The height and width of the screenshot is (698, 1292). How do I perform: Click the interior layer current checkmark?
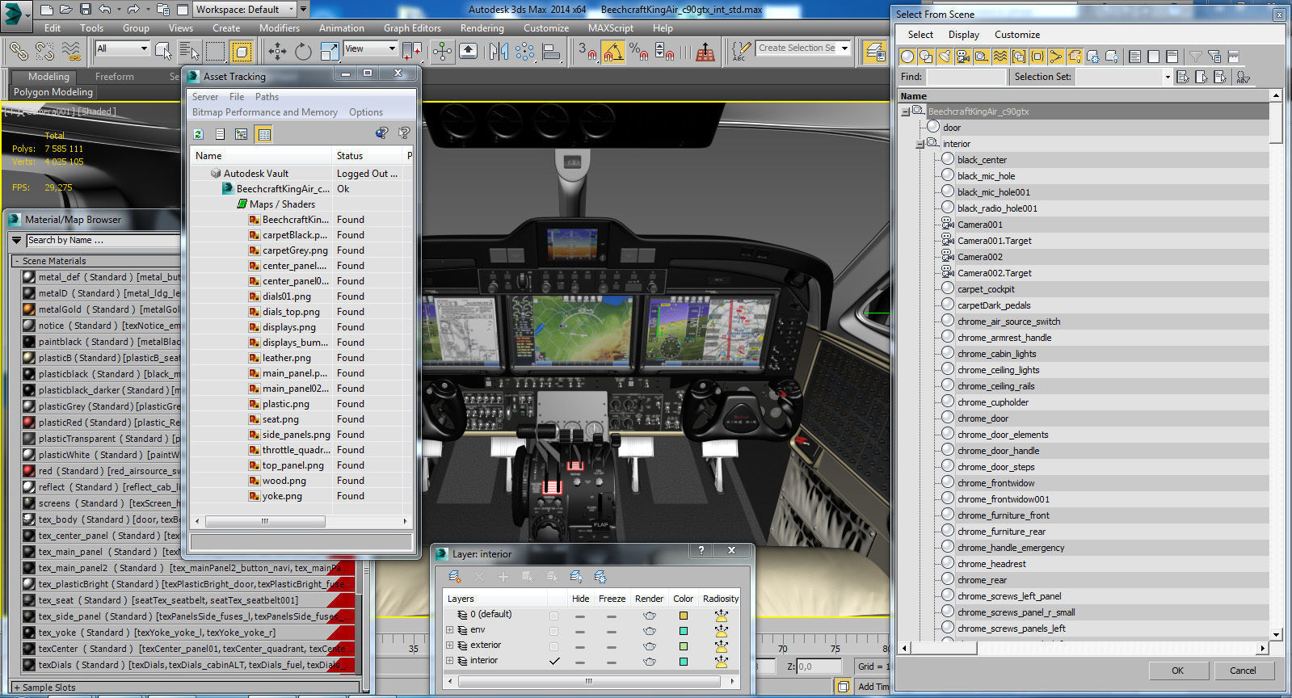coord(554,661)
